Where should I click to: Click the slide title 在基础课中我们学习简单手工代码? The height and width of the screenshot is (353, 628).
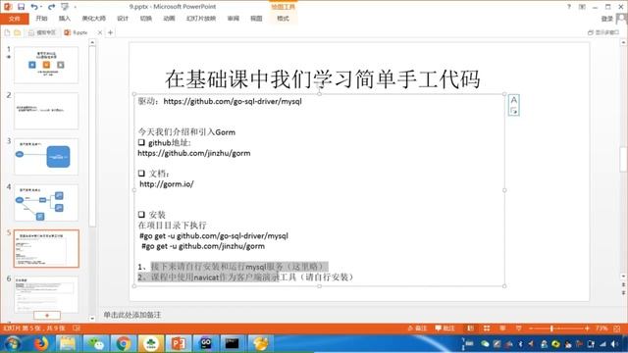pos(323,78)
